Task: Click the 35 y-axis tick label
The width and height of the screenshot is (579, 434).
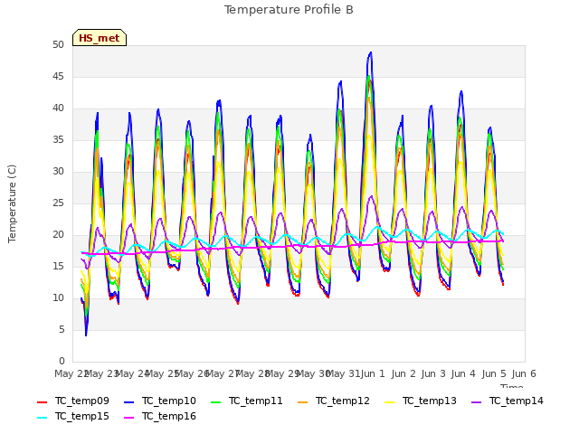Action: (x=58, y=140)
